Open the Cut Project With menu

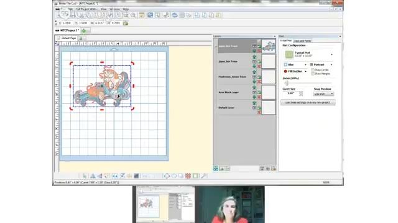click(86, 9)
